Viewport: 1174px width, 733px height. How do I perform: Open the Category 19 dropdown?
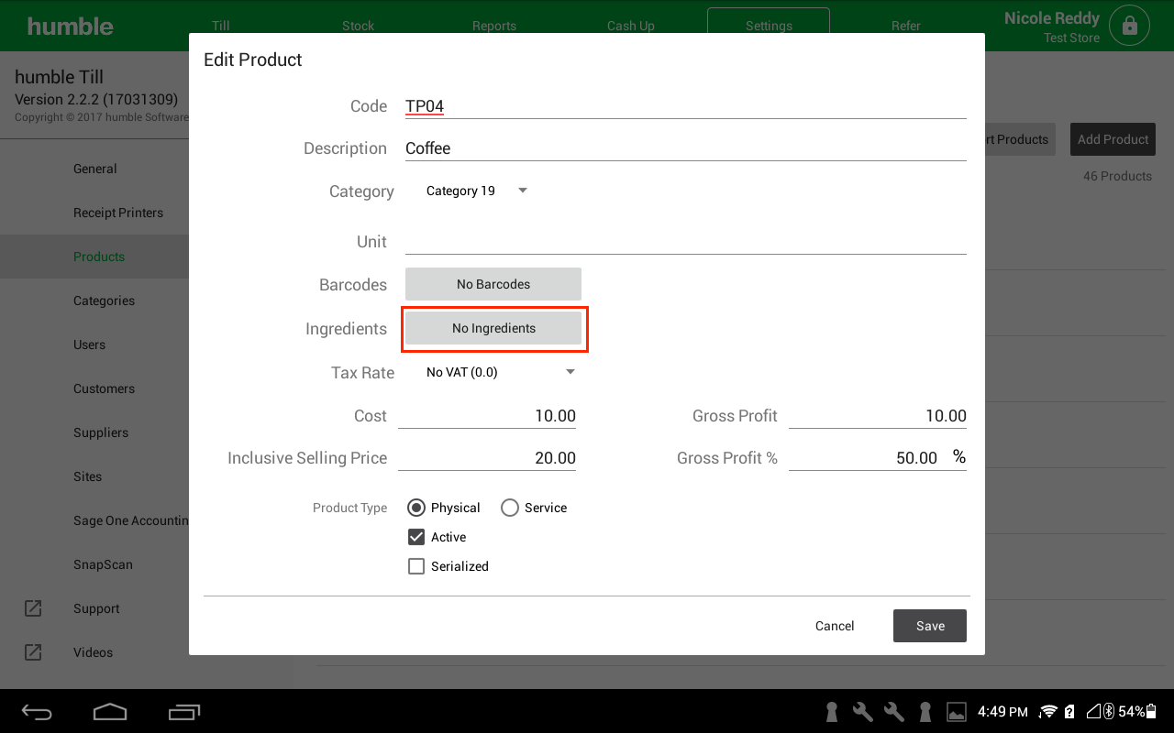477,191
